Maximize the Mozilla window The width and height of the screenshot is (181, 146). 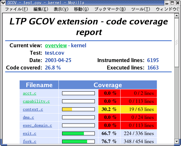[x=172, y=3]
